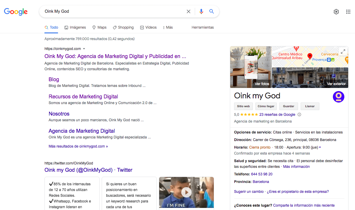Open the Más search options menu
The height and width of the screenshot is (210, 355).
click(x=167, y=27)
